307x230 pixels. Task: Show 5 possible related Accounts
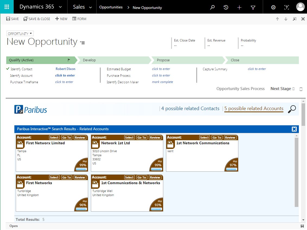pyautogui.click(x=254, y=109)
